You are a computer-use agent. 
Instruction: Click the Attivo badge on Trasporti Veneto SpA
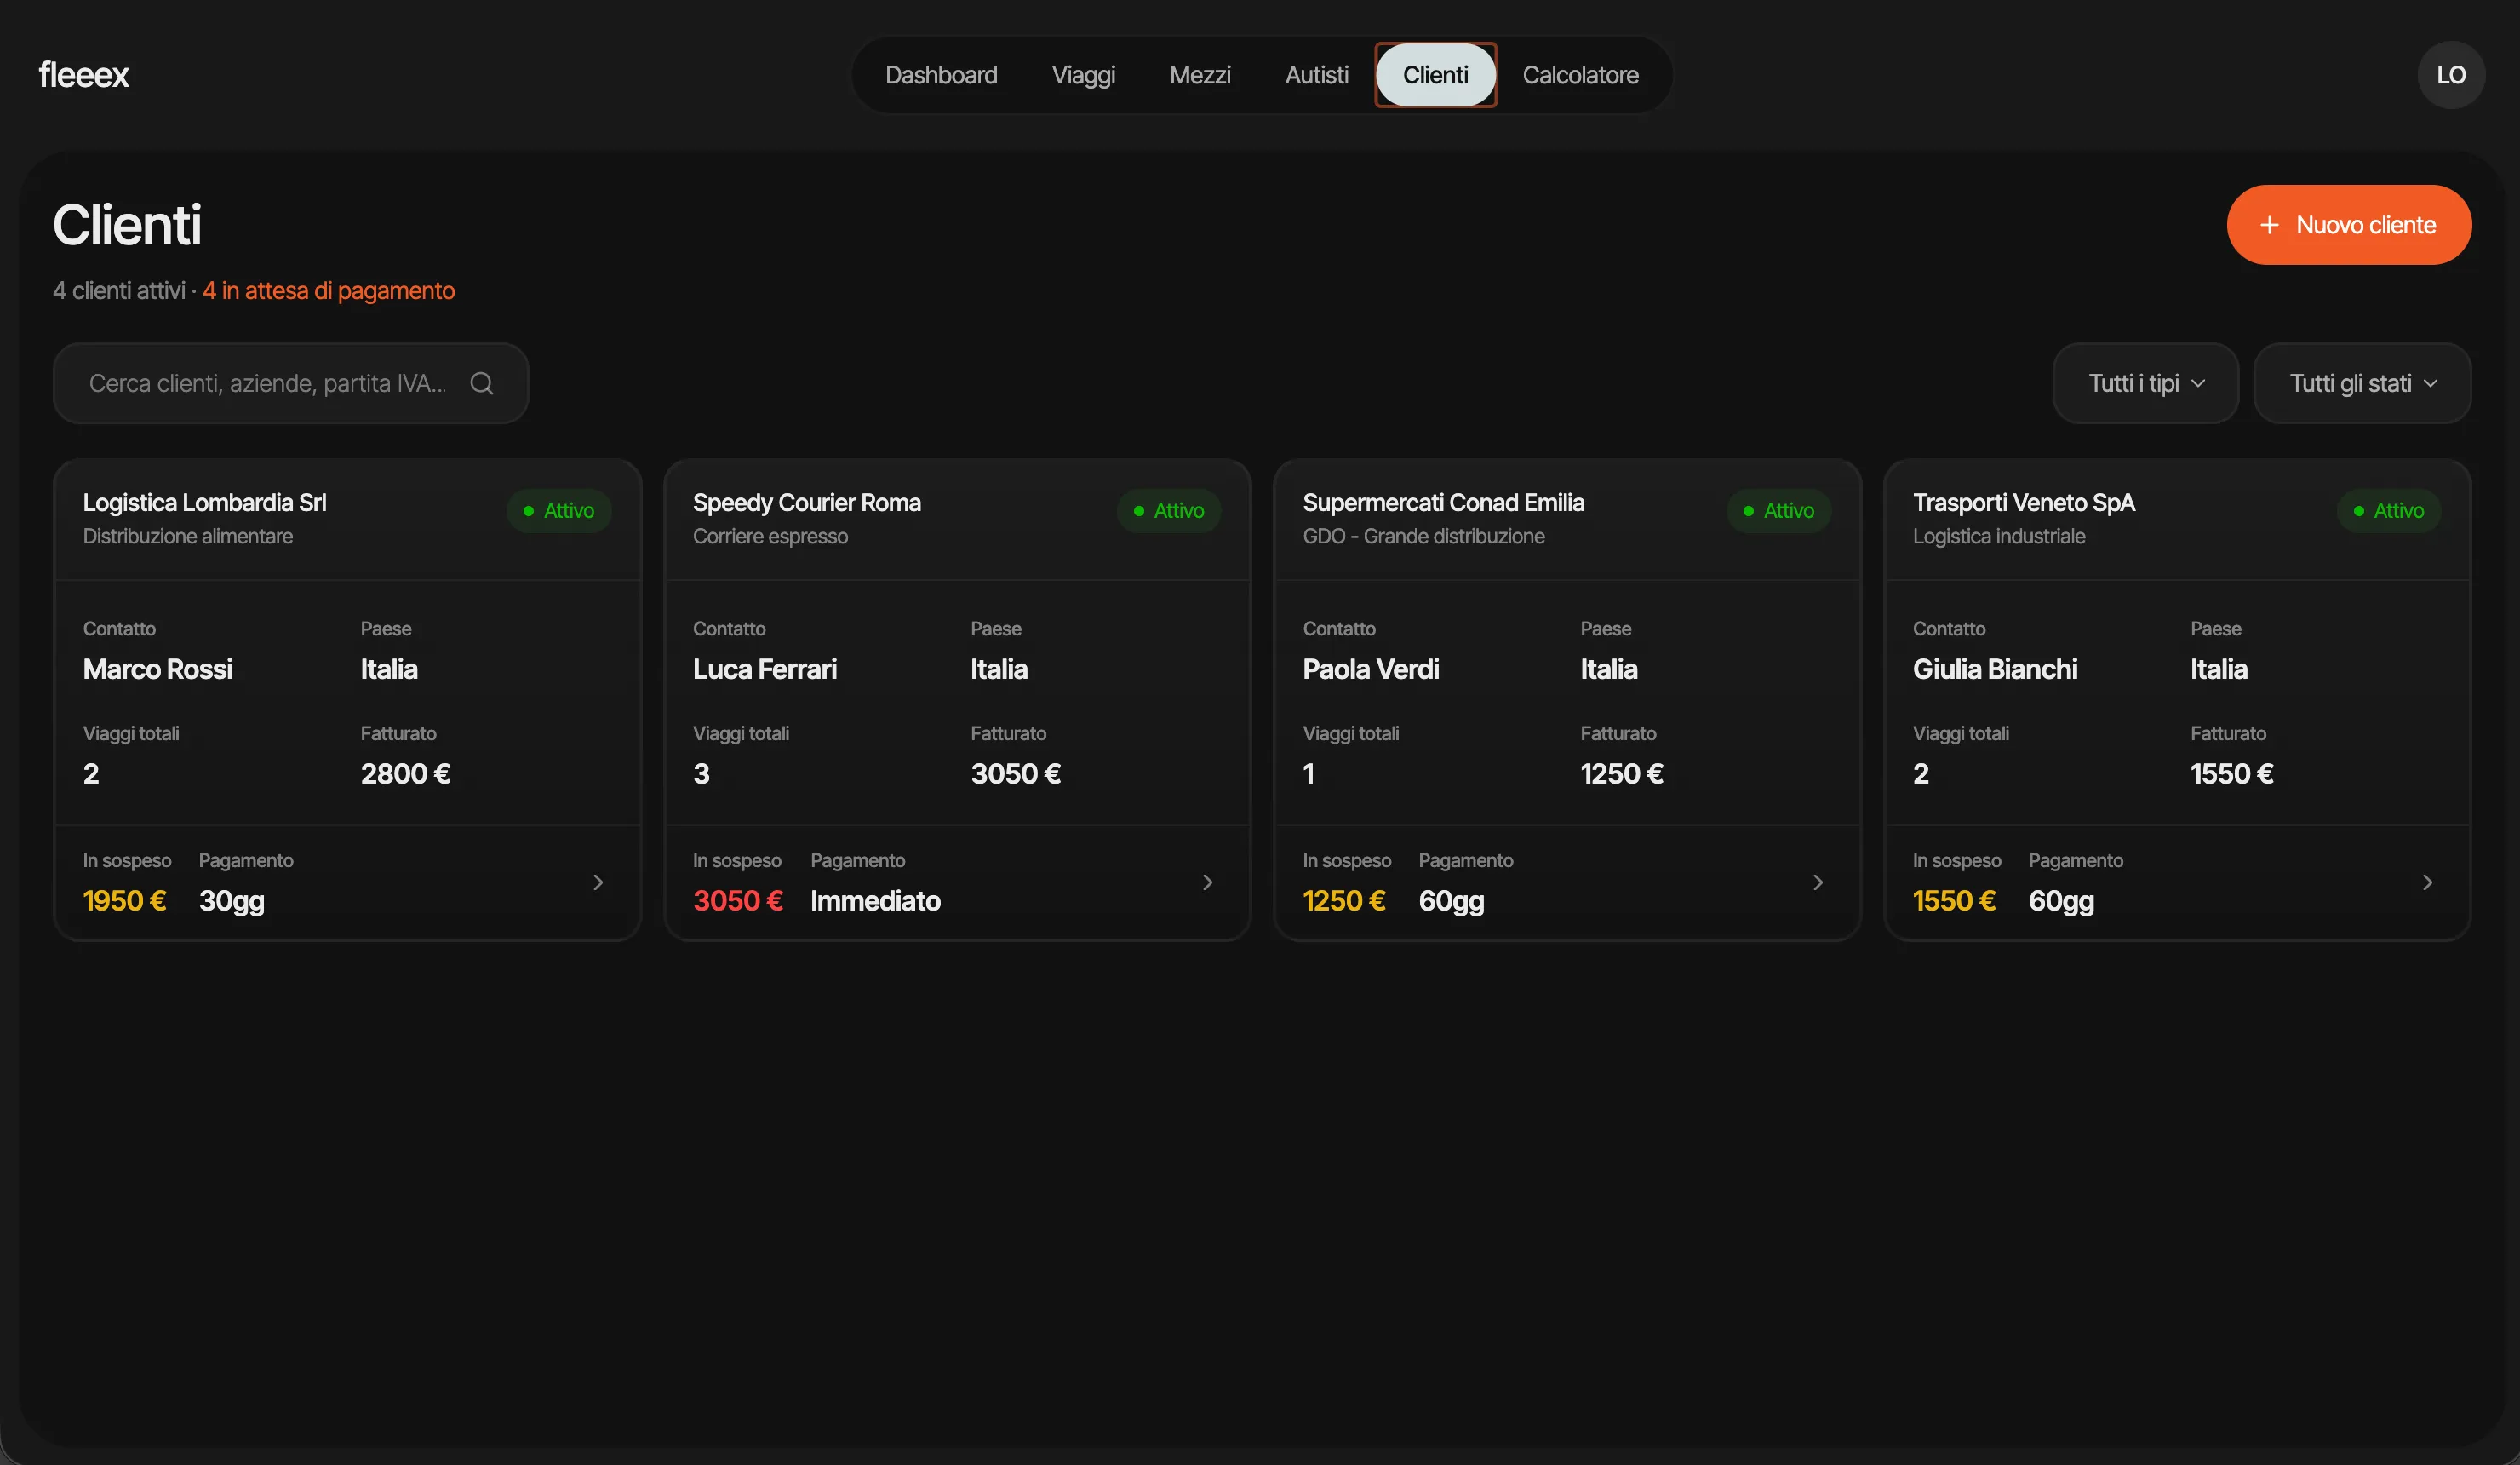pyautogui.click(x=2389, y=510)
